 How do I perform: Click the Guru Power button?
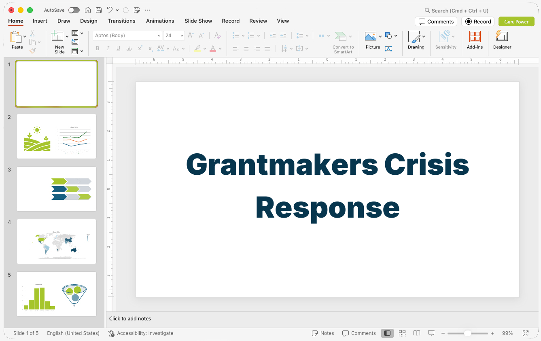516,21
